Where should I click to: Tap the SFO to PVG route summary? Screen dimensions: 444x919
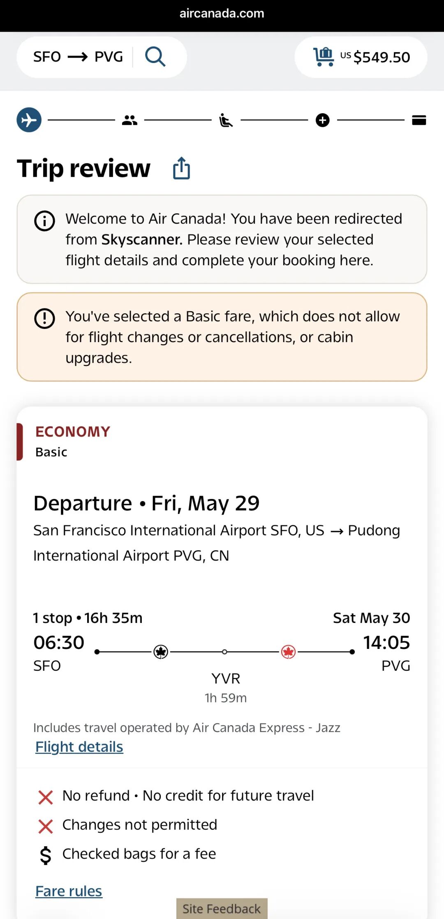78,57
